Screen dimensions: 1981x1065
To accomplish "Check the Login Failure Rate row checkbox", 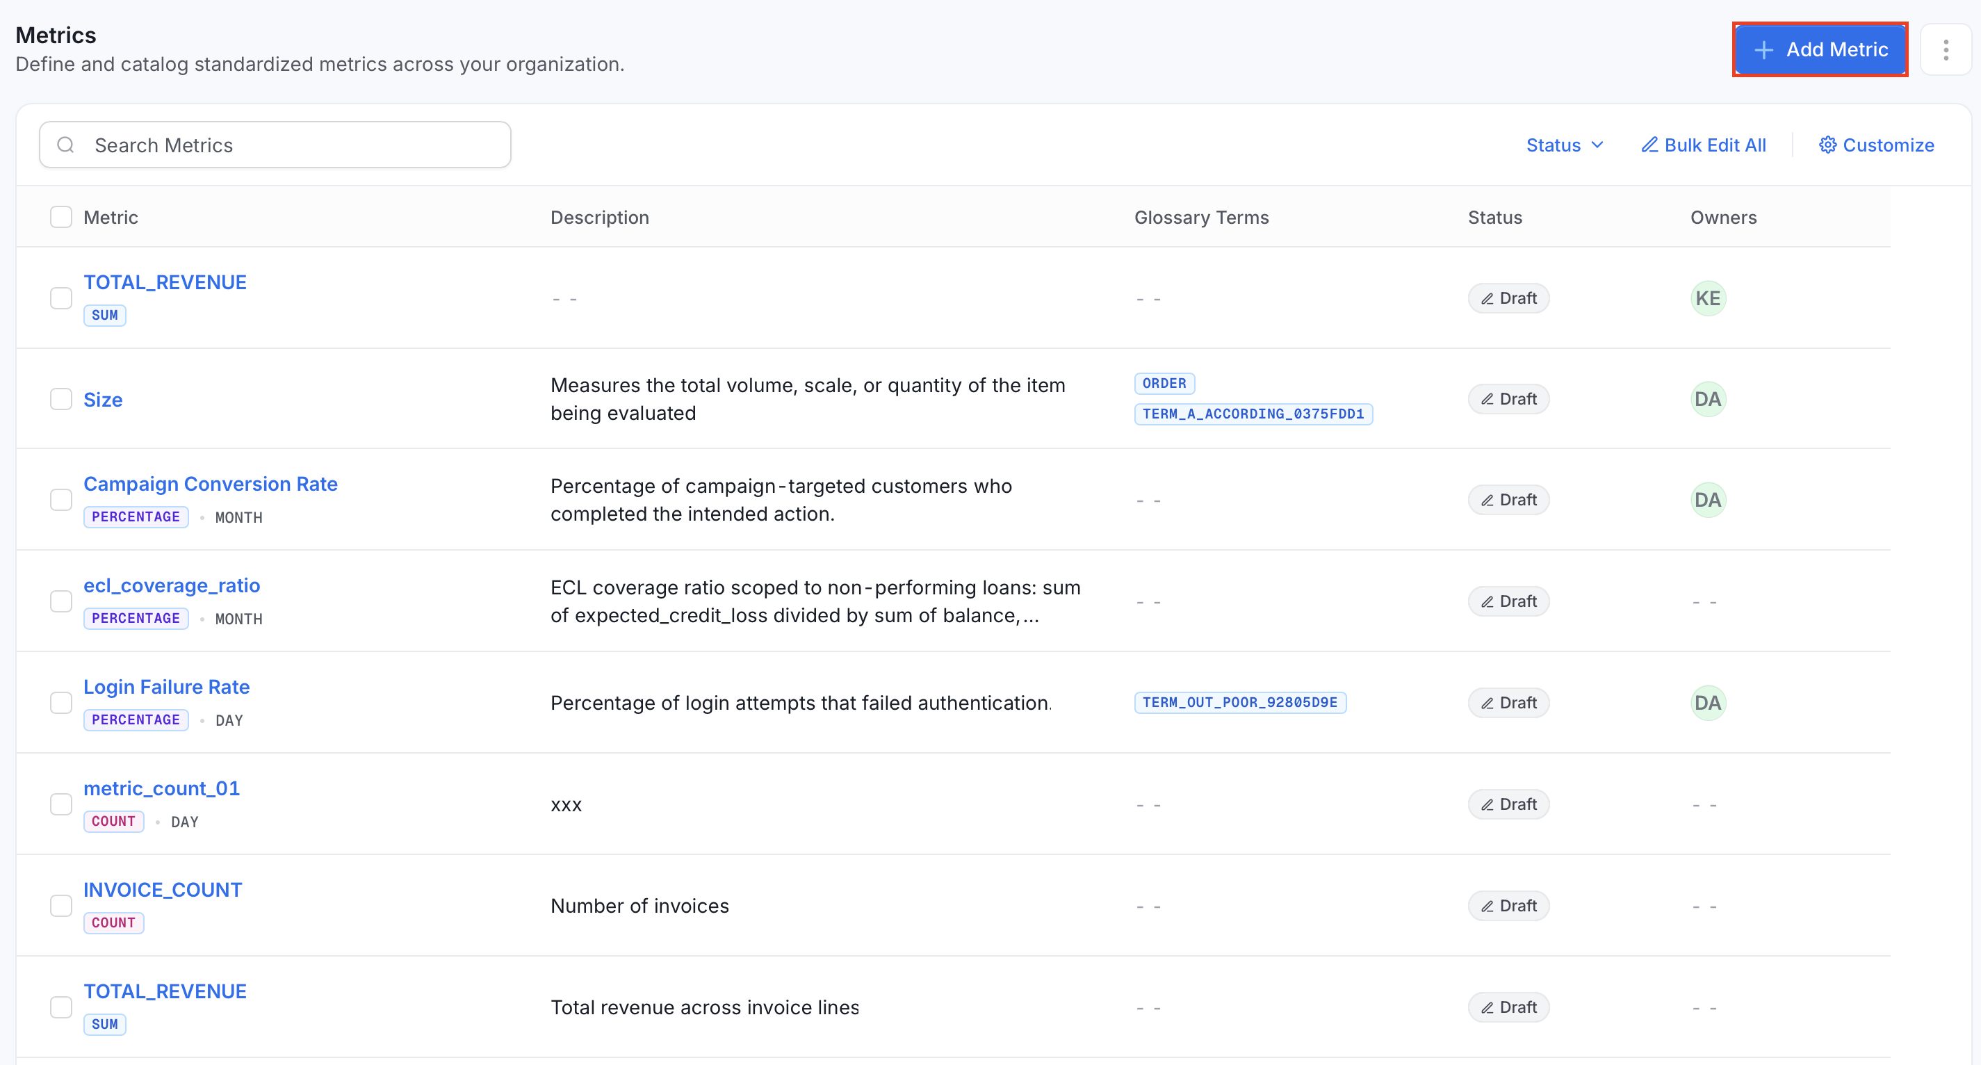I will point(60,703).
